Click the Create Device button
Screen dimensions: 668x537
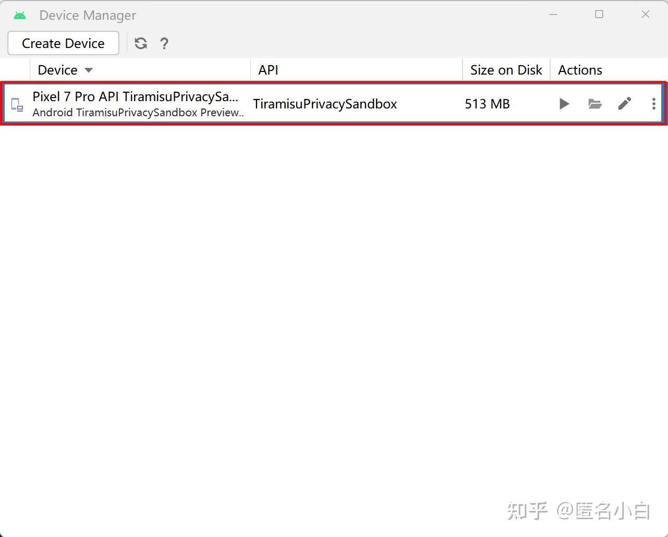63,43
